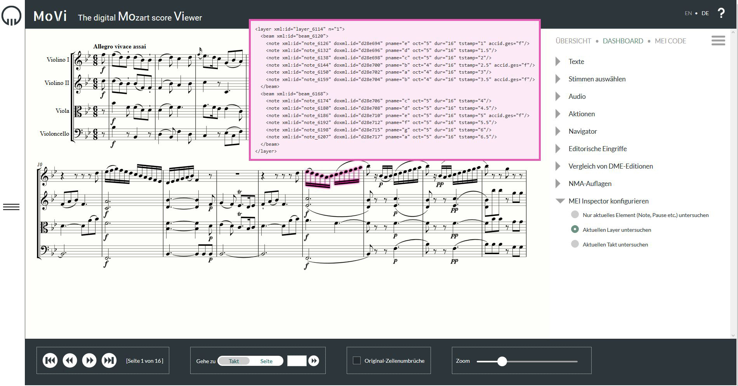Screen dimensions: 738x386
Task: Click the Zoom slider handle
Action: pyautogui.click(x=502, y=361)
